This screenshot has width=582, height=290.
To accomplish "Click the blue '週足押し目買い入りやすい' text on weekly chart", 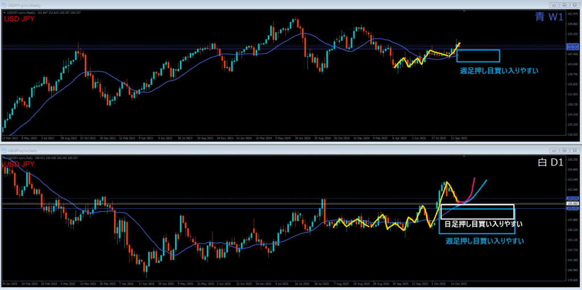I will click(x=499, y=72).
